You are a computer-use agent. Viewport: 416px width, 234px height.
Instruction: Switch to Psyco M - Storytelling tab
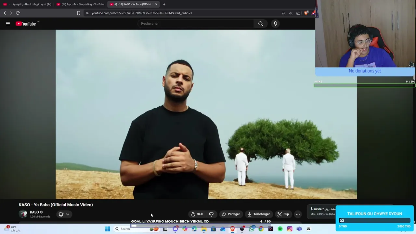(81, 4)
